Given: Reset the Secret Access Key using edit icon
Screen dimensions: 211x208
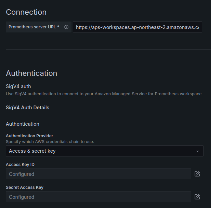Looking at the screenshot, I should (197, 197).
